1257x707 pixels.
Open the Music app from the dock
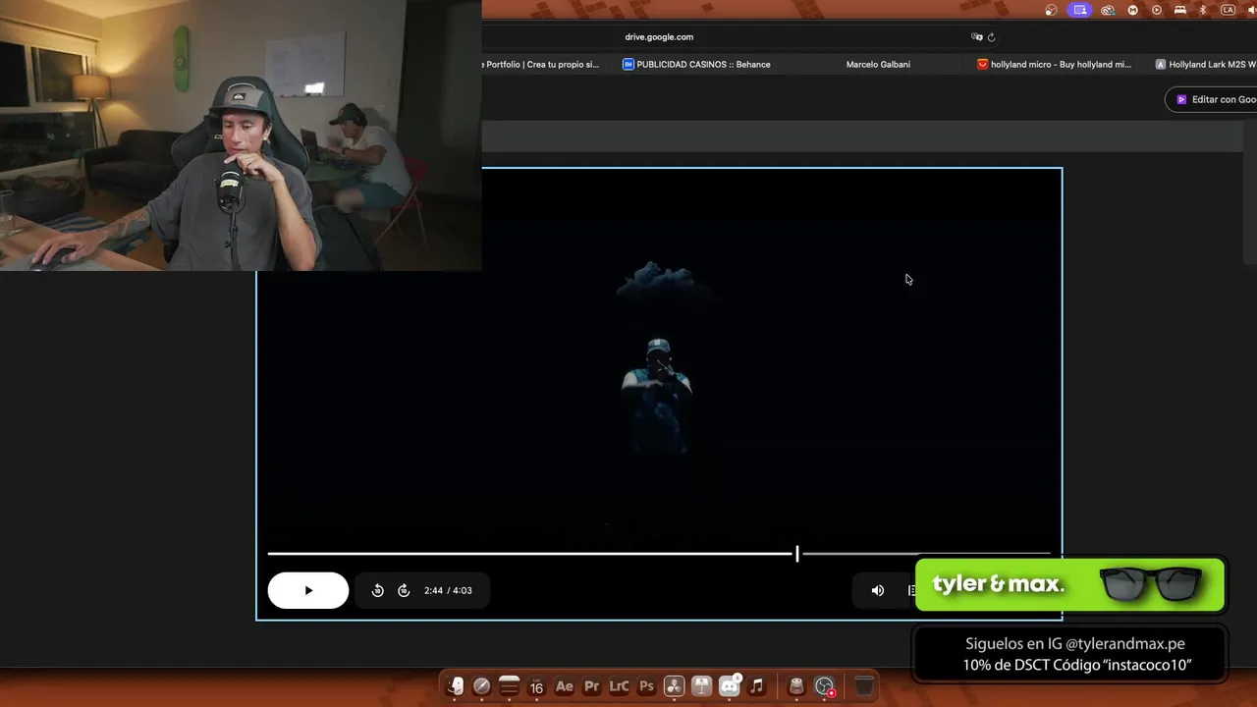pos(756,686)
